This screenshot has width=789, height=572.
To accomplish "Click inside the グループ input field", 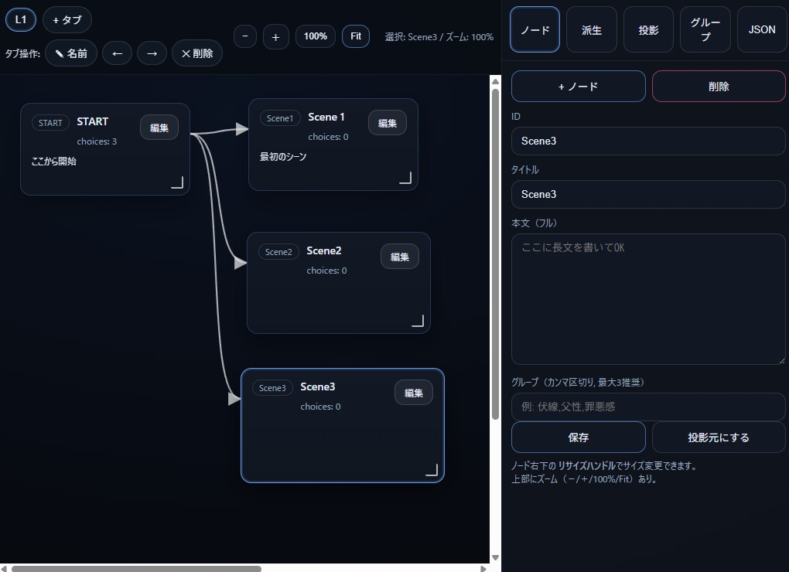I will (648, 407).
